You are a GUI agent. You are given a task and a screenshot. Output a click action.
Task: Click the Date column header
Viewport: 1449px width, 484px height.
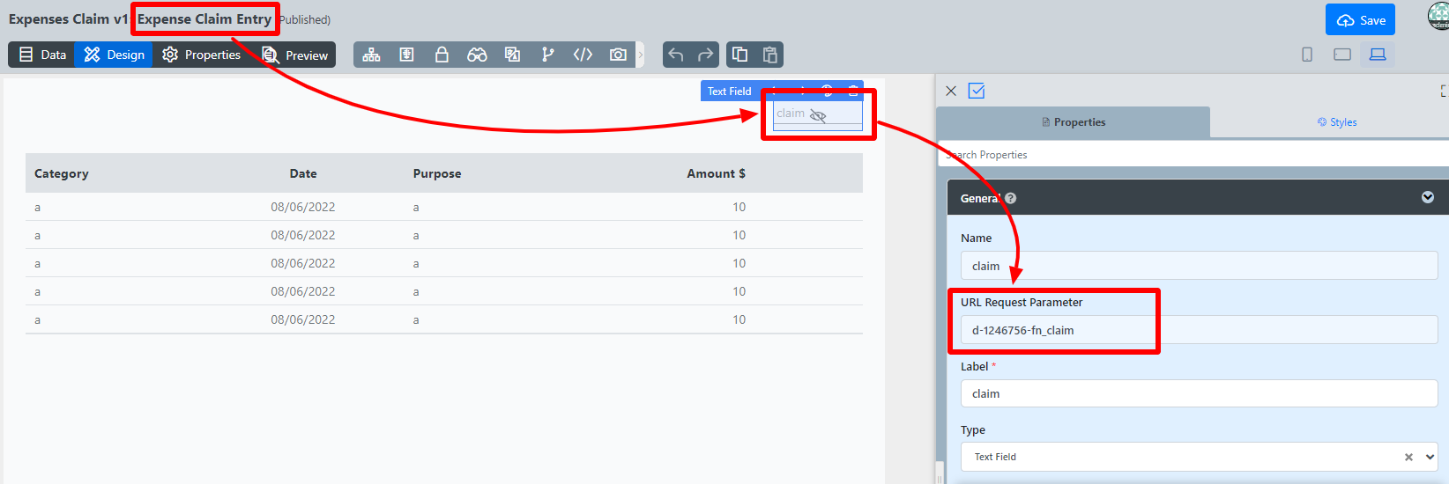(303, 173)
